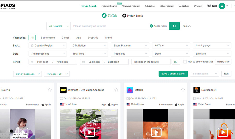Open the Ad Type dropdown
The height and width of the screenshot is (139, 235).
(x=171, y=46)
